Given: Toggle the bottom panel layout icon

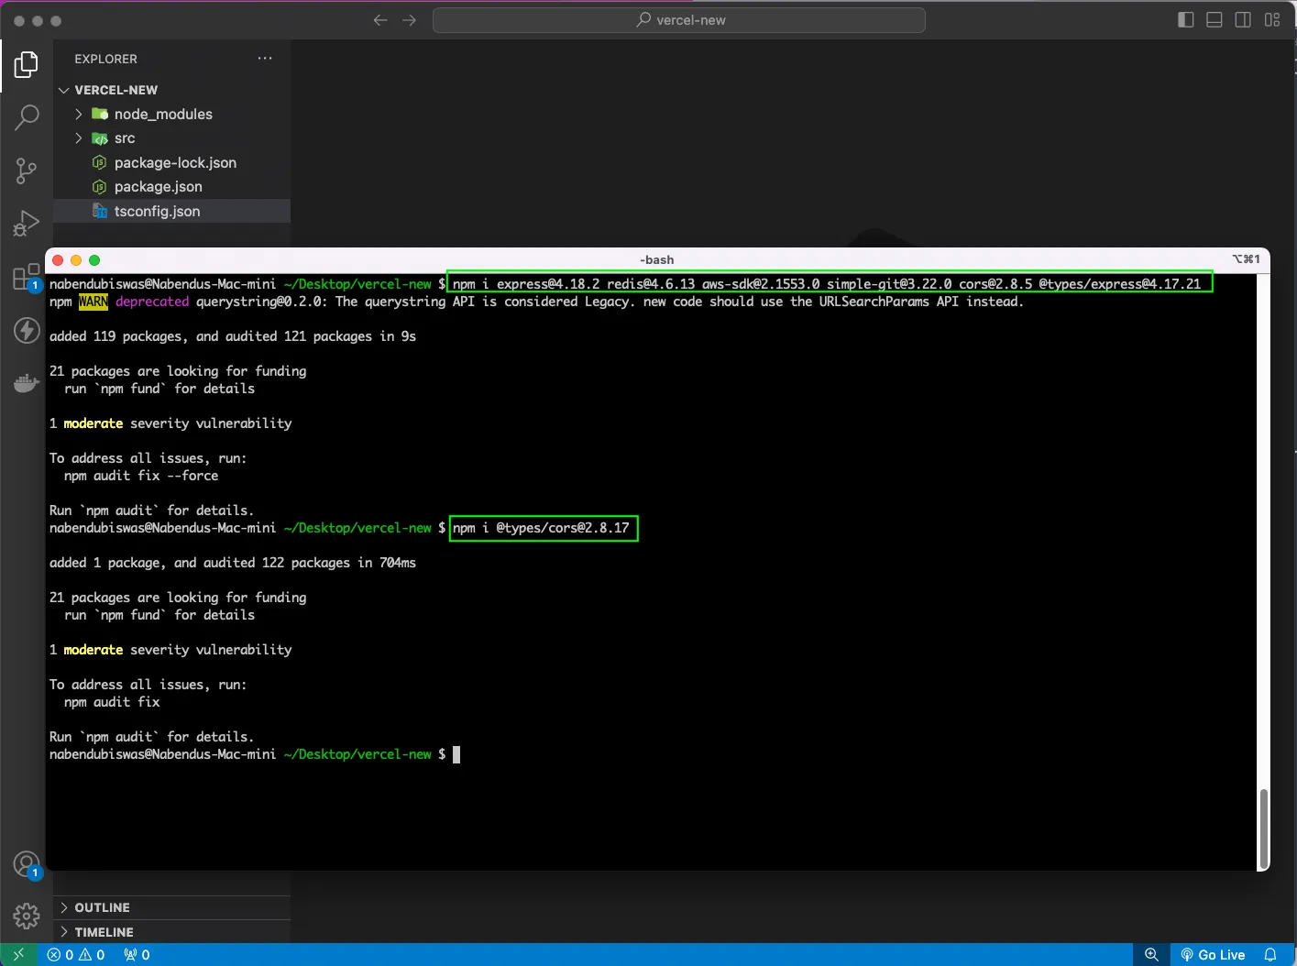Looking at the screenshot, I should [1215, 20].
